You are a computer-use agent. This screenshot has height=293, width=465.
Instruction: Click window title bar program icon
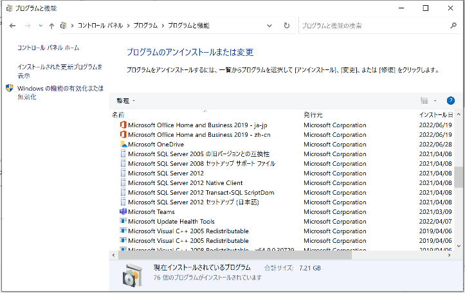9,8
